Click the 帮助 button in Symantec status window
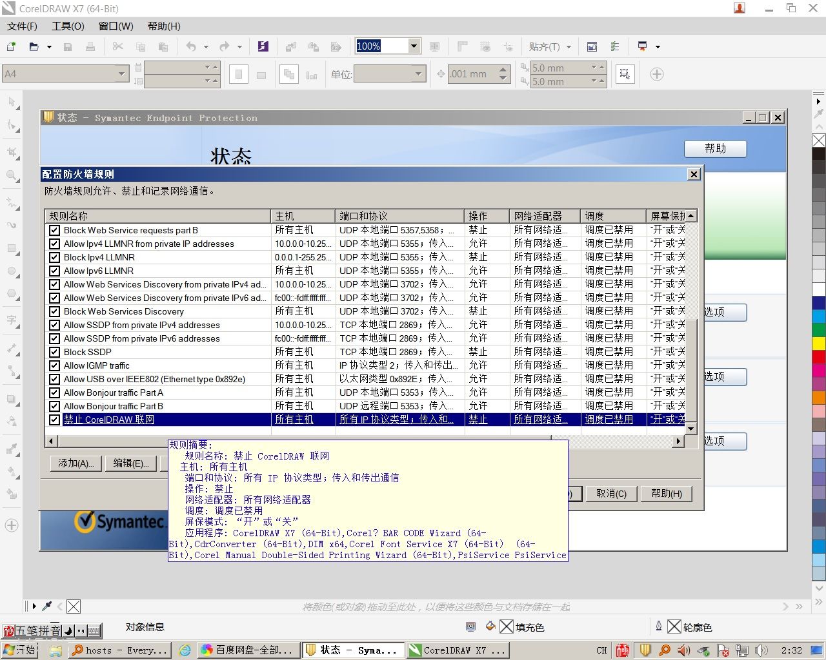Screen dimensions: 826x660 pos(715,148)
